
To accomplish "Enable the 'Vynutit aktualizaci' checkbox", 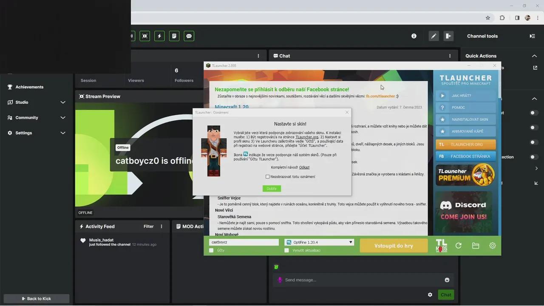I will (x=287, y=250).
